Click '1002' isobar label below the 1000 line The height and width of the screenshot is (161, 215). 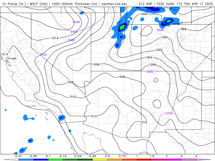point(159,50)
